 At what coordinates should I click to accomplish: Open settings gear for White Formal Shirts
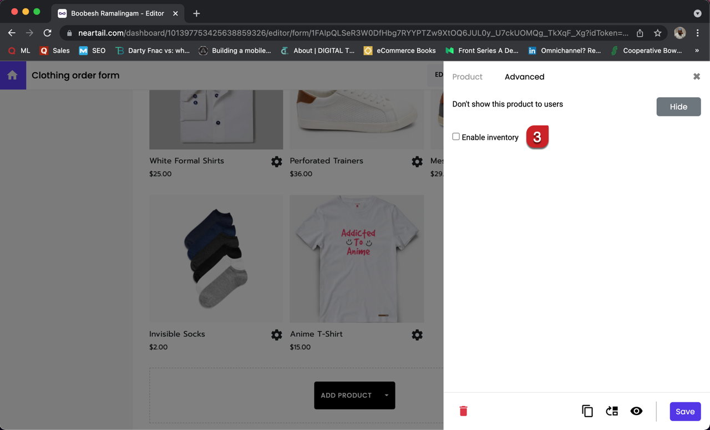click(276, 161)
